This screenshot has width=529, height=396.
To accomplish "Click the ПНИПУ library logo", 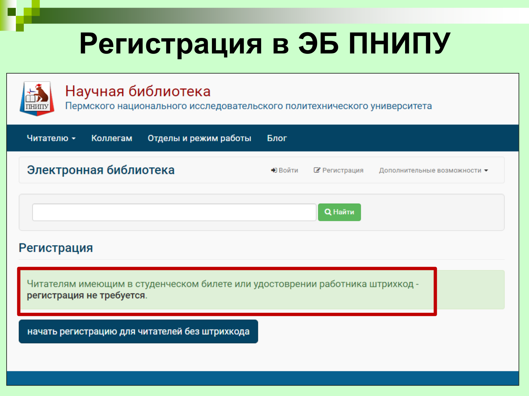I will click(x=37, y=99).
